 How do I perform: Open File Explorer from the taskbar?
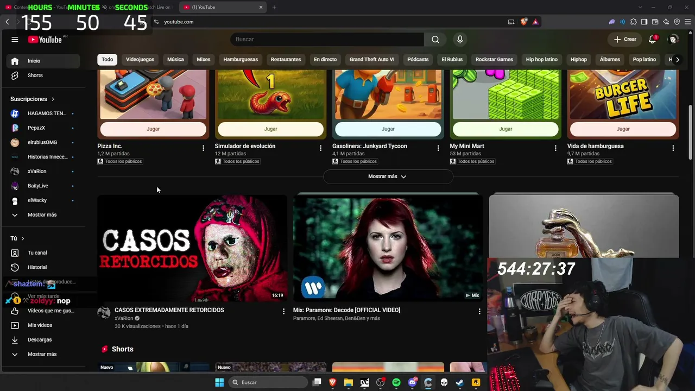[349, 382]
